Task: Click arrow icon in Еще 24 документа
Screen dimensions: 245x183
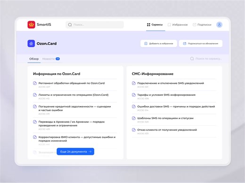Action: 90,152
